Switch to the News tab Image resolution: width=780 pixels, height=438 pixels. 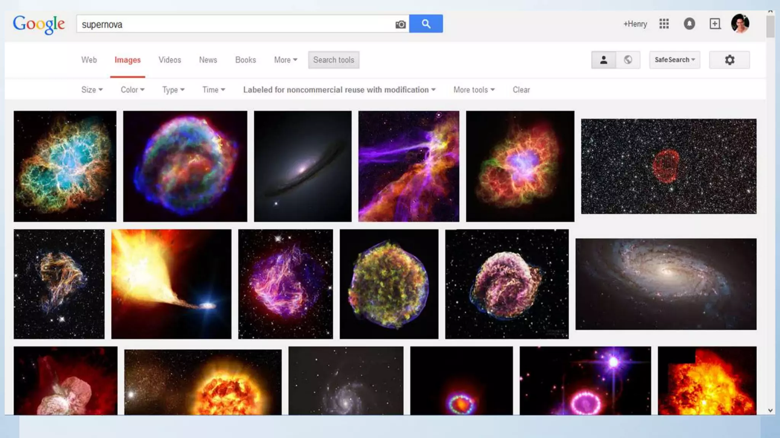(208, 60)
